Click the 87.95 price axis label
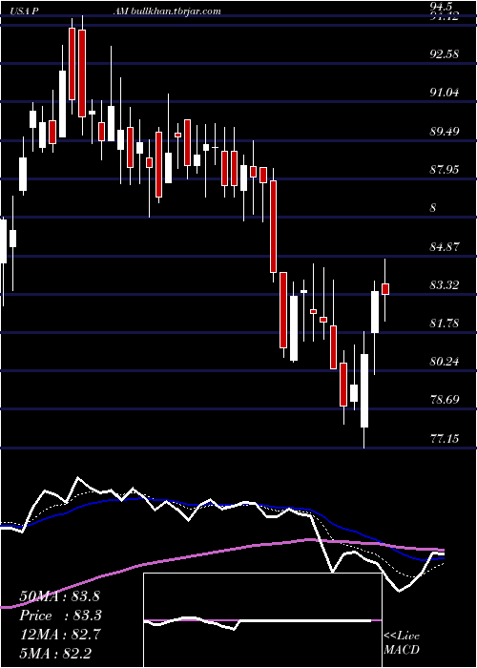 (x=445, y=170)
